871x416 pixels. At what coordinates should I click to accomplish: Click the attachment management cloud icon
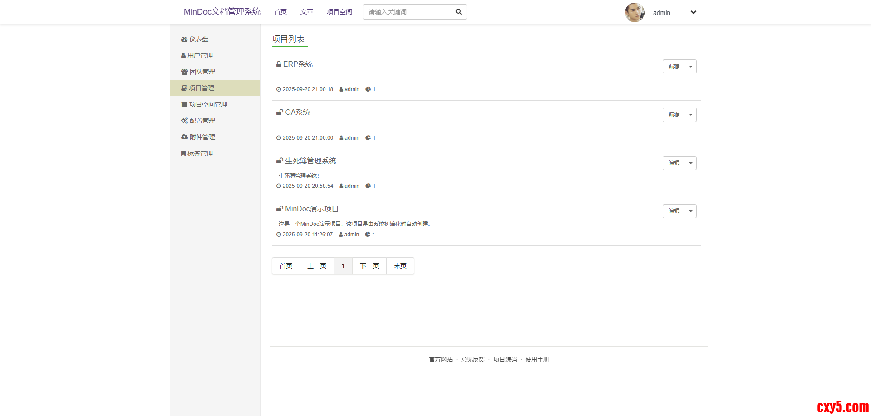(184, 137)
